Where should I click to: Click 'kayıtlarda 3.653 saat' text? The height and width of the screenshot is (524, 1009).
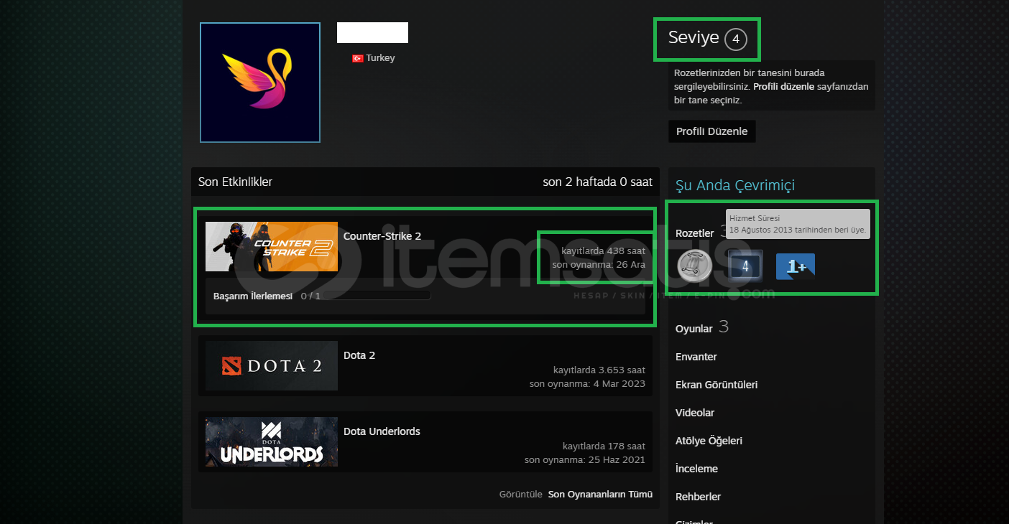(x=599, y=370)
